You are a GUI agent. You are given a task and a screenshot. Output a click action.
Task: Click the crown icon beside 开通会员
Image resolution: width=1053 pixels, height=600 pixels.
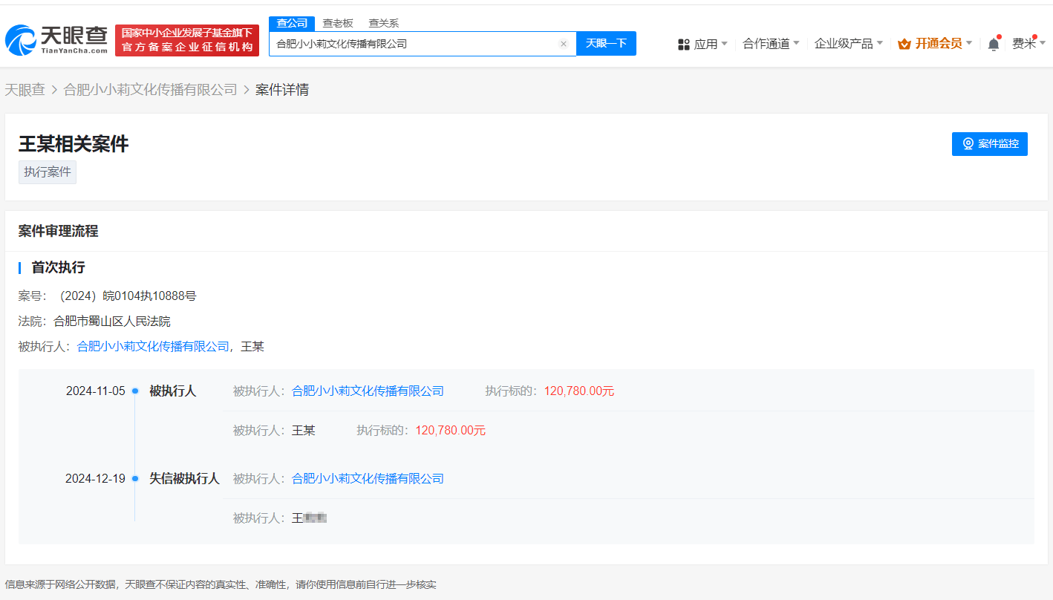coord(904,44)
